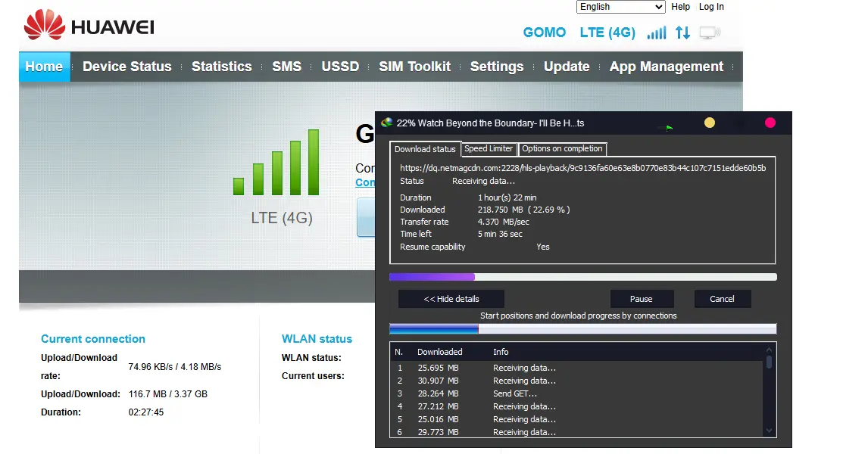Switch to the Speed Limiter tab
843x454 pixels.
[489, 148]
